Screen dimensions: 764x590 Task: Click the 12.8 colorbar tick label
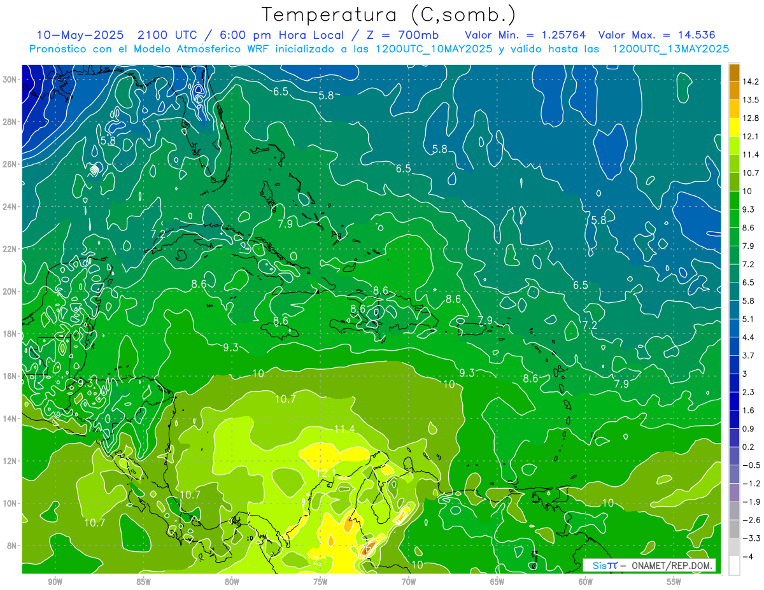750,118
